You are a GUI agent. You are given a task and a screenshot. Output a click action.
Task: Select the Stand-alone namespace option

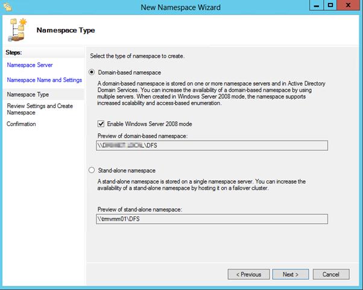point(92,171)
